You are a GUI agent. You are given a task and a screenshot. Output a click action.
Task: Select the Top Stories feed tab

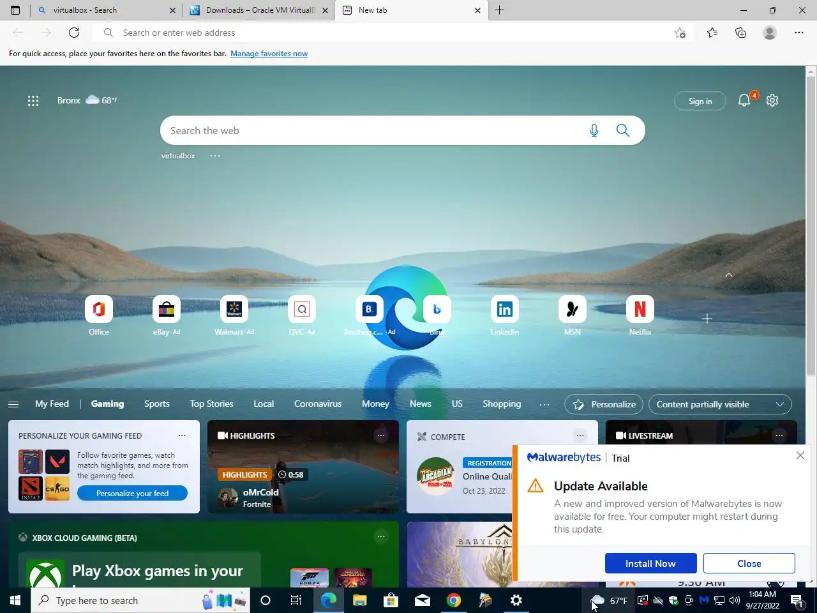click(211, 404)
